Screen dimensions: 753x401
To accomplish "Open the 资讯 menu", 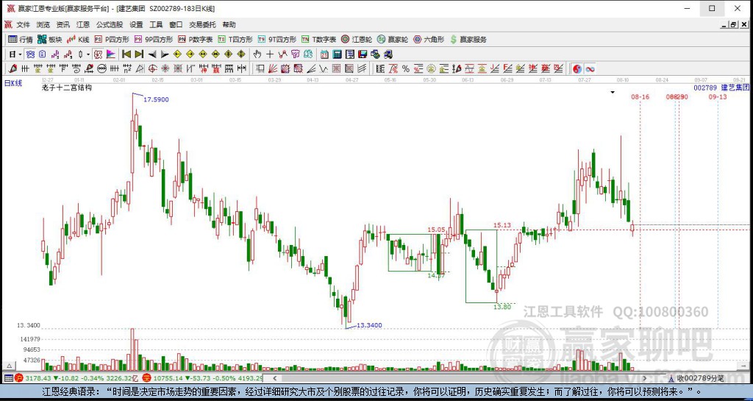I will [x=63, y=24].
